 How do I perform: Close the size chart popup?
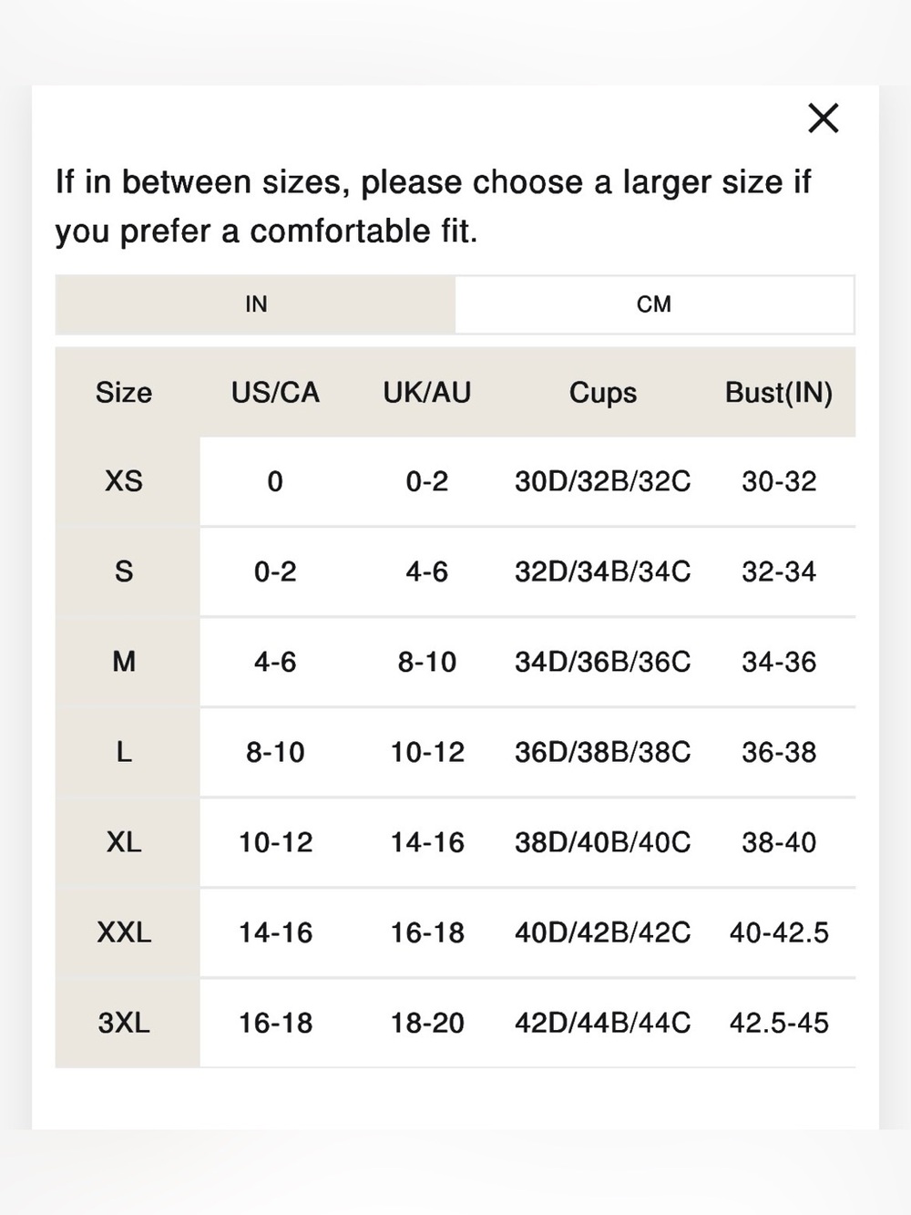pos(824,118)
